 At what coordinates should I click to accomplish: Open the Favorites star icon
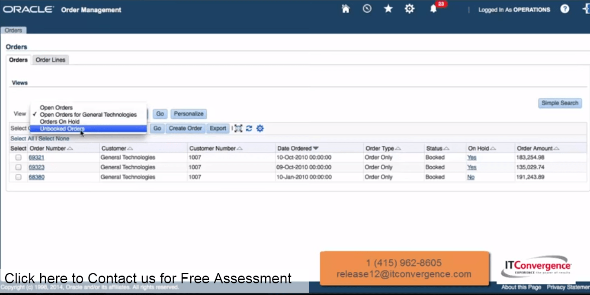click(x=388, y=9)
